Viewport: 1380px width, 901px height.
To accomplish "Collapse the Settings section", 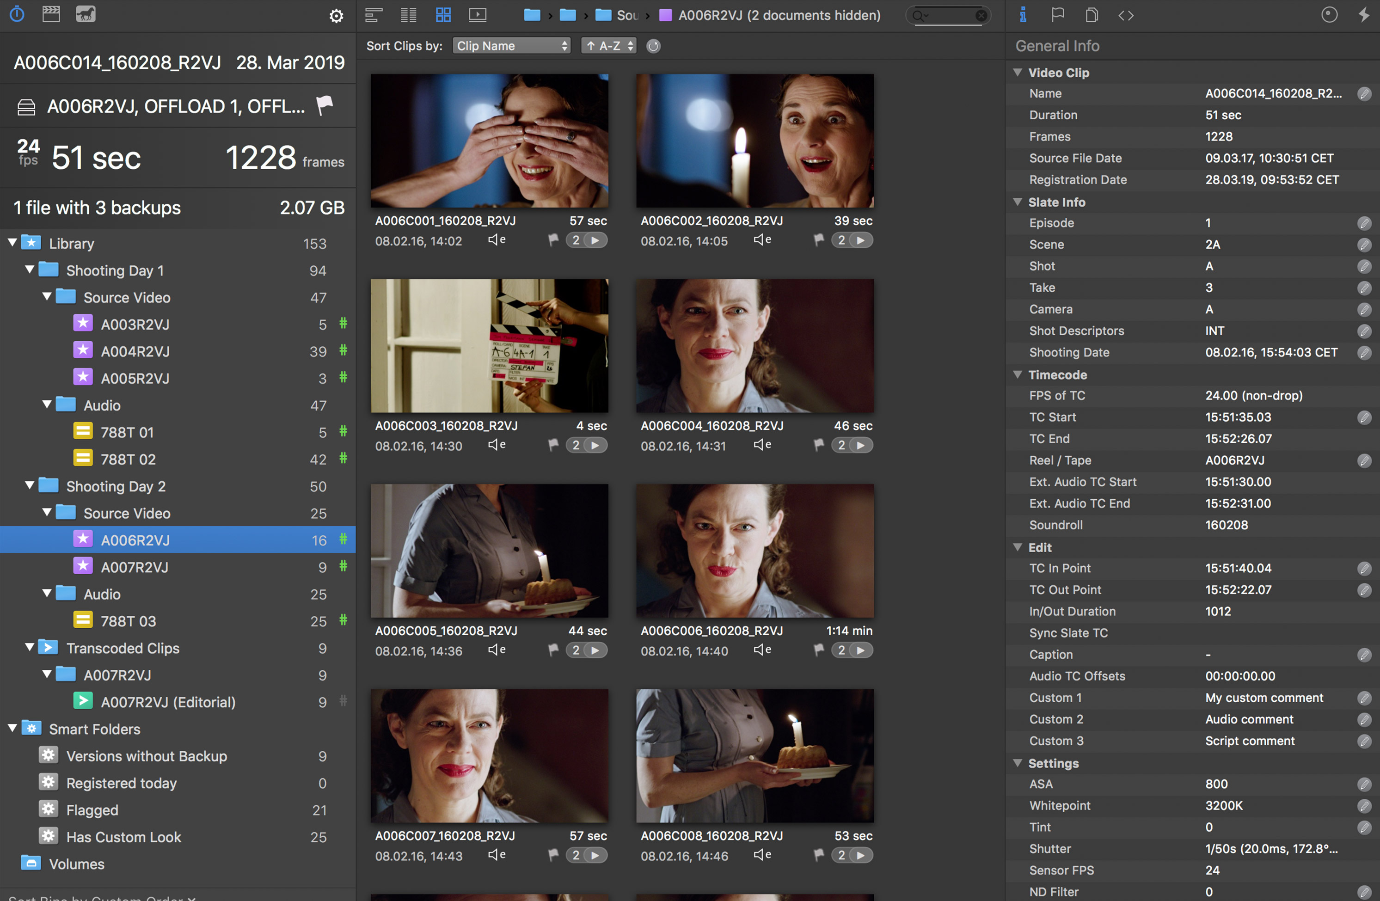I will (1018, 763).
